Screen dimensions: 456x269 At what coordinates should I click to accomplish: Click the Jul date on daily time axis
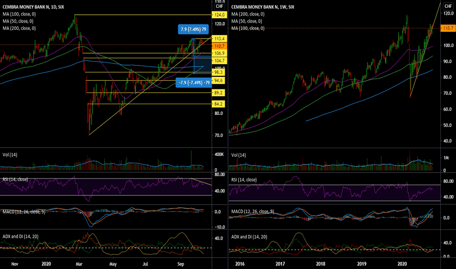145,264
